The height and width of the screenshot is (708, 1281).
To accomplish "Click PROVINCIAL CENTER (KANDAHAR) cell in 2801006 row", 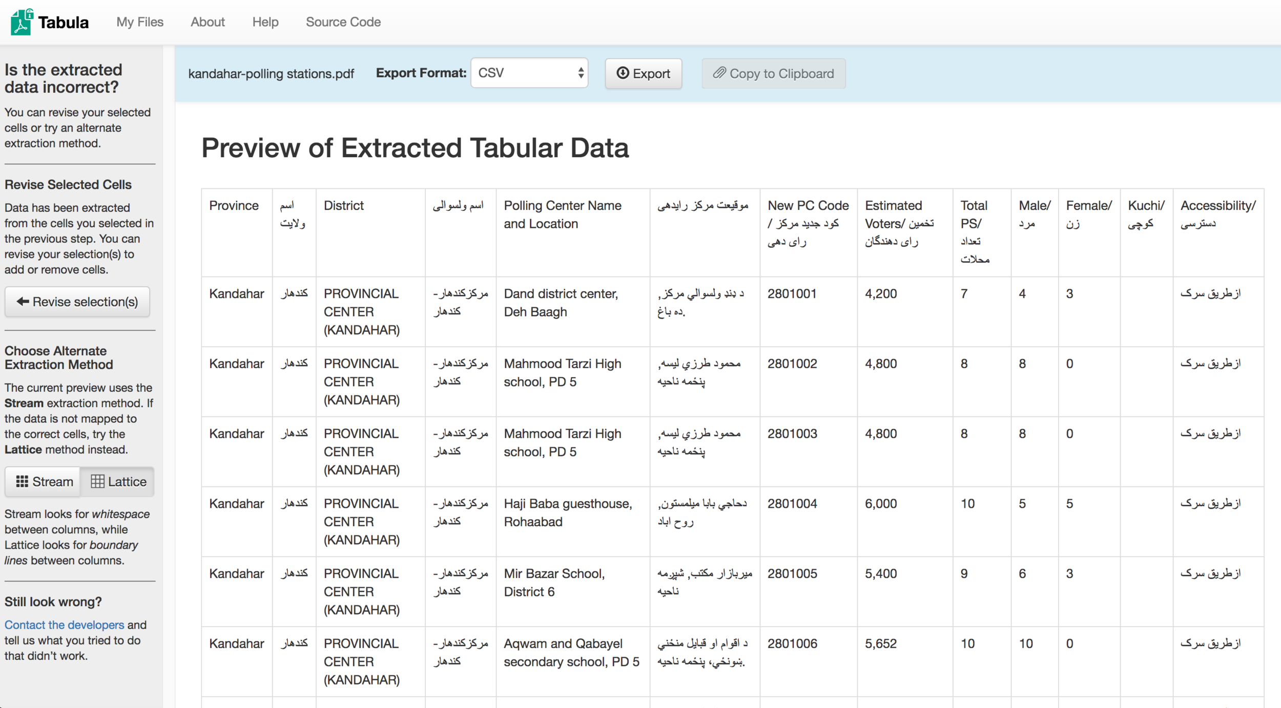I will click(370, 661).
